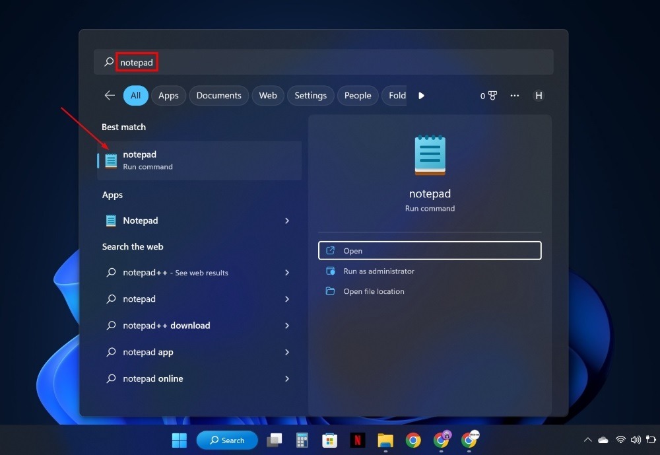Expand the Notepad entry under Apps
The width and height of the screenshot is (660, 455).
coord(286,221)
